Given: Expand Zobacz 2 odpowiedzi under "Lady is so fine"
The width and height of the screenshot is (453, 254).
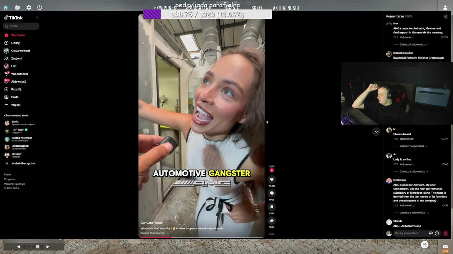Looking at the screenshot, I should point(414,172).
